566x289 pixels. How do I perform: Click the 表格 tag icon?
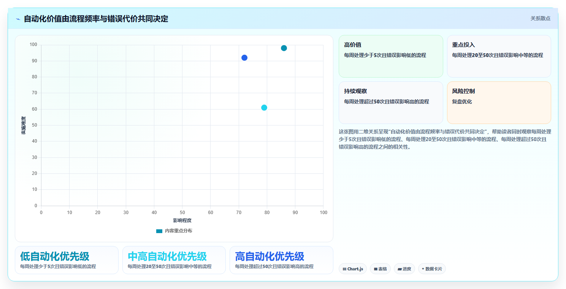pyautogui.click(x=376, y=269)
